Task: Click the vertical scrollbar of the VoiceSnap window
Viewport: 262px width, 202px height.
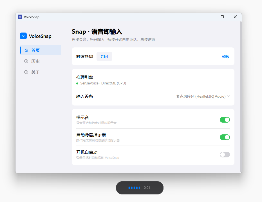Action: pyautogui.click(x=241, y=97)
